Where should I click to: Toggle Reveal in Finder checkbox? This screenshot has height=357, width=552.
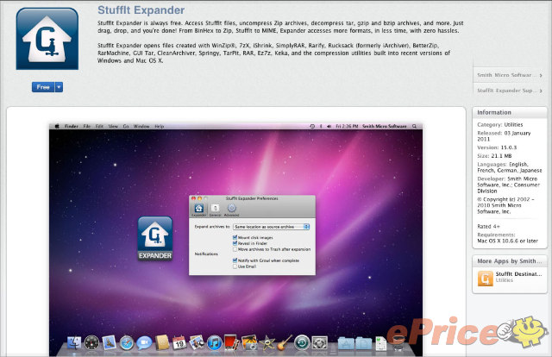point(235,243)
